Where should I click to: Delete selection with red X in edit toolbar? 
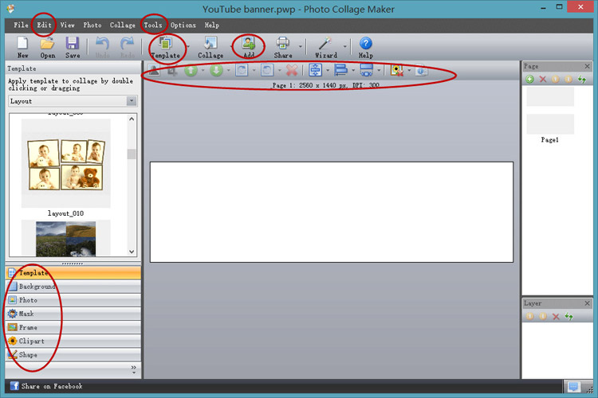292,70
